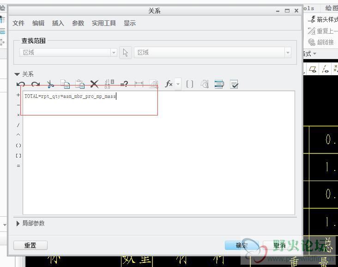The height and width of the screenshot is (267, 338).
Task: Insert caret exponent operator from side column
Action: coord(18,135)
